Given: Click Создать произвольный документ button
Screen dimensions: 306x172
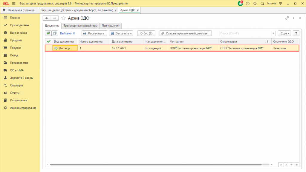Looking at the screenshot, I should [x=185, y=33].
